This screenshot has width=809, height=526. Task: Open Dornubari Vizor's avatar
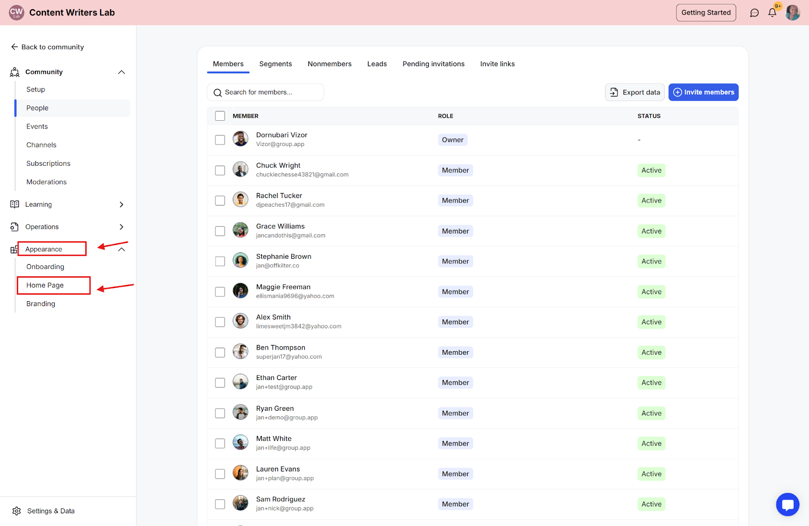tap(240, 138)
